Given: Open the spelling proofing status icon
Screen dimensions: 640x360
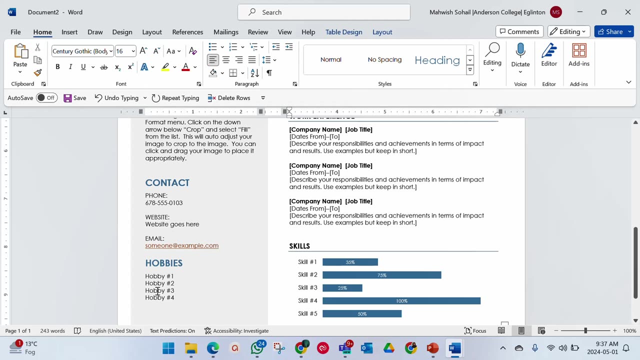Looking at the screenshot, I should pos(77,330).
